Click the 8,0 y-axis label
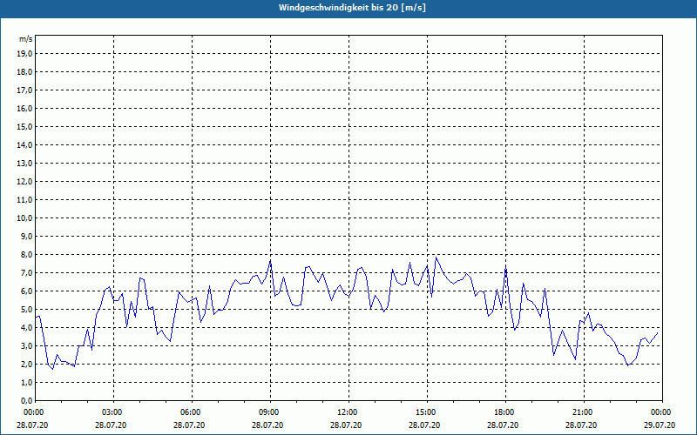This screenshot has width=697, height=435. point(27,254)
